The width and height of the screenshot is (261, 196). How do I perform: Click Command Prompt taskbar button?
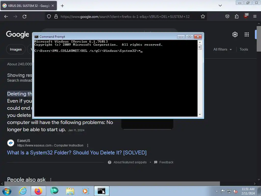pyautogui.click(x=101, y=191)
